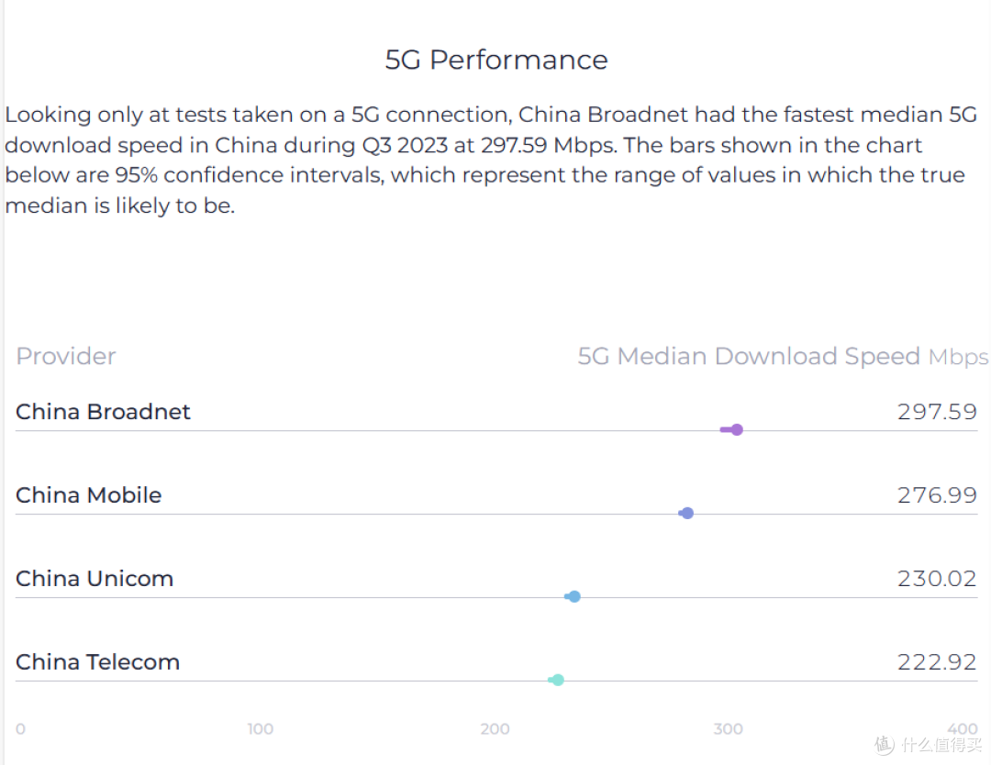Click the 222.92 speed value

tap(937, 661)
